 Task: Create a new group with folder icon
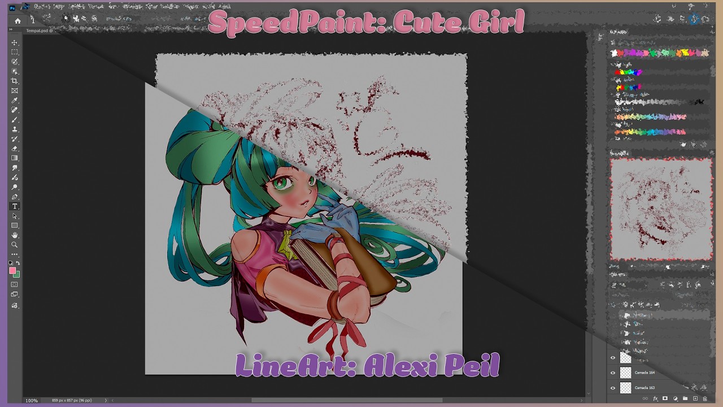tap(685, 399)
